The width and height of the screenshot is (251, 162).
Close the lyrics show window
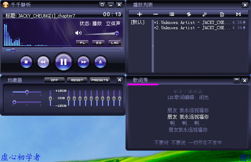point(245,80)
